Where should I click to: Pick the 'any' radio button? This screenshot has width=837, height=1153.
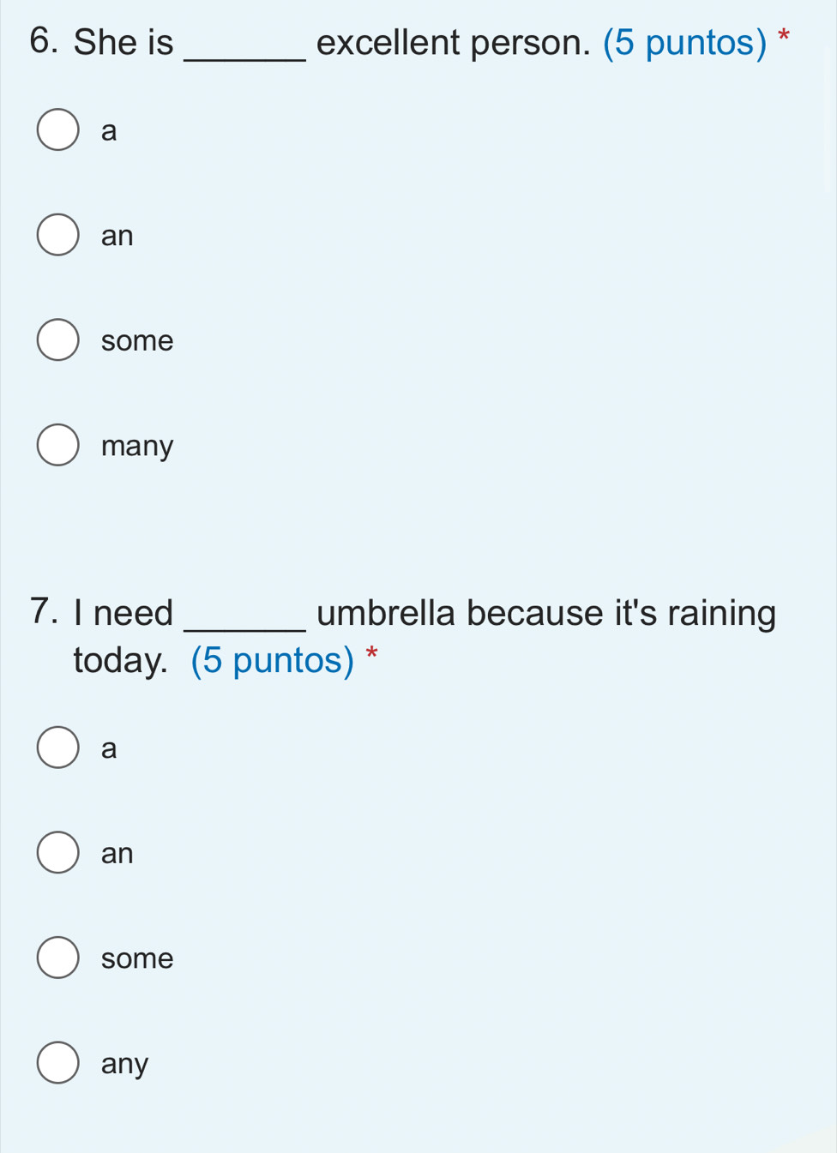click(57, 1063)
